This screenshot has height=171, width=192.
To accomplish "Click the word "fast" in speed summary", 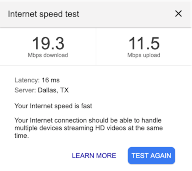I will pos(86,106).
